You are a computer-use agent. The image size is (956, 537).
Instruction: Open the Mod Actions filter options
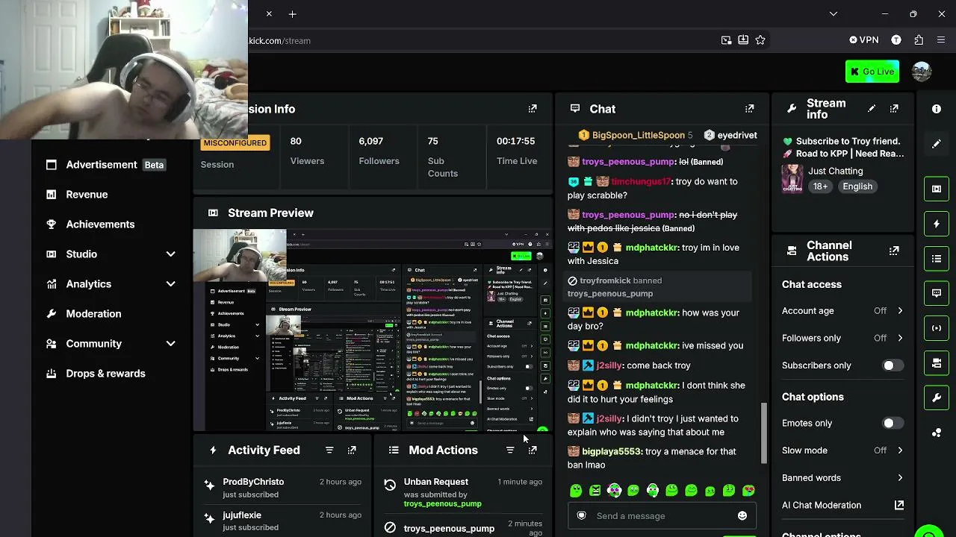[510, 450]
